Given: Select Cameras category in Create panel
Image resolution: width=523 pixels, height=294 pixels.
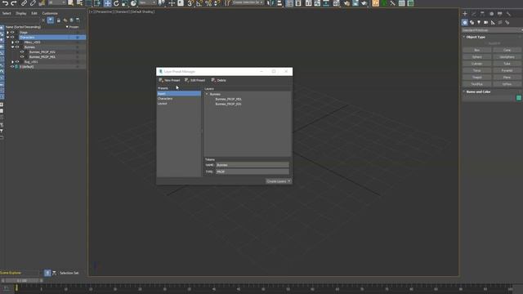Looking at the screenshot, I should [x=485, y=22].
